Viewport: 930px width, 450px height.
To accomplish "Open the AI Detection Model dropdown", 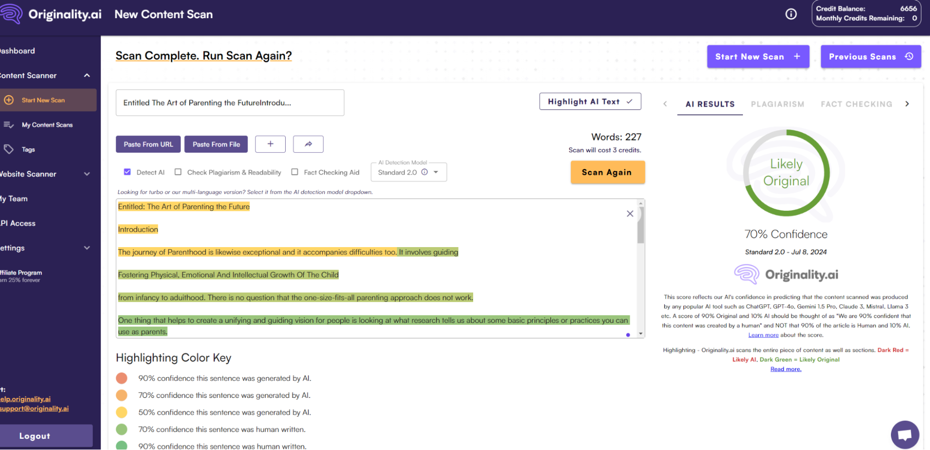I will click(436, 172).
